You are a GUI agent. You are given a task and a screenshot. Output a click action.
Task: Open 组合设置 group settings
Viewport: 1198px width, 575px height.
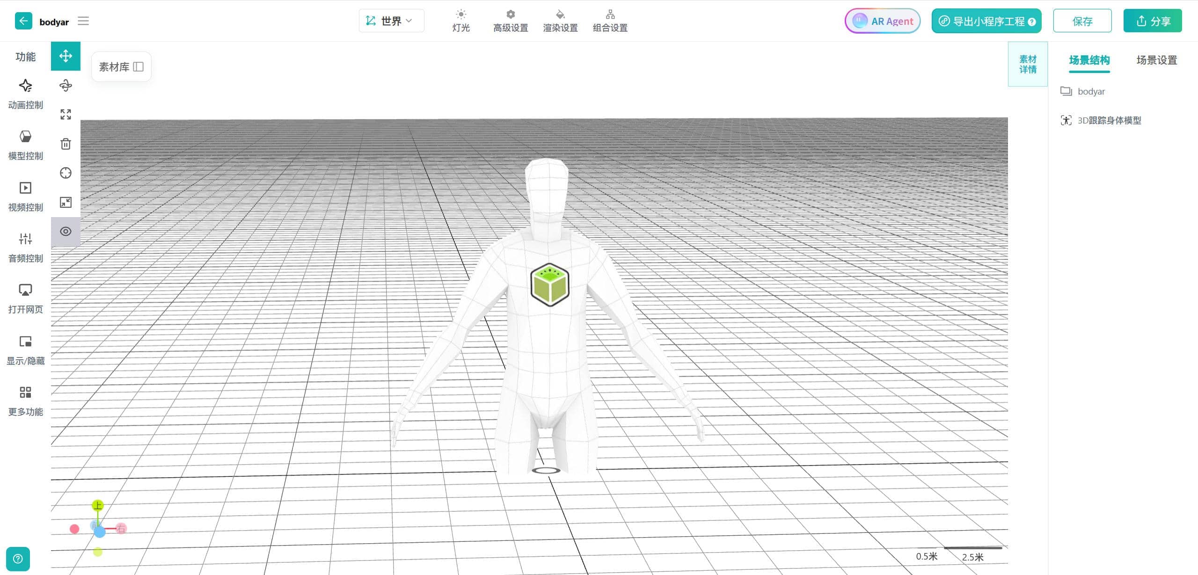coord(610,21)
